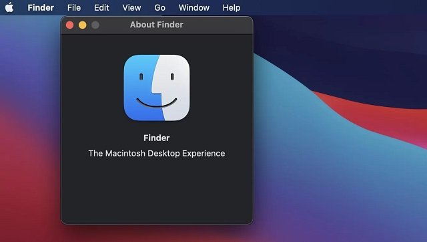Open the Go menu
This screenshot has width=427, height=242.
click(x=159, y=7)
